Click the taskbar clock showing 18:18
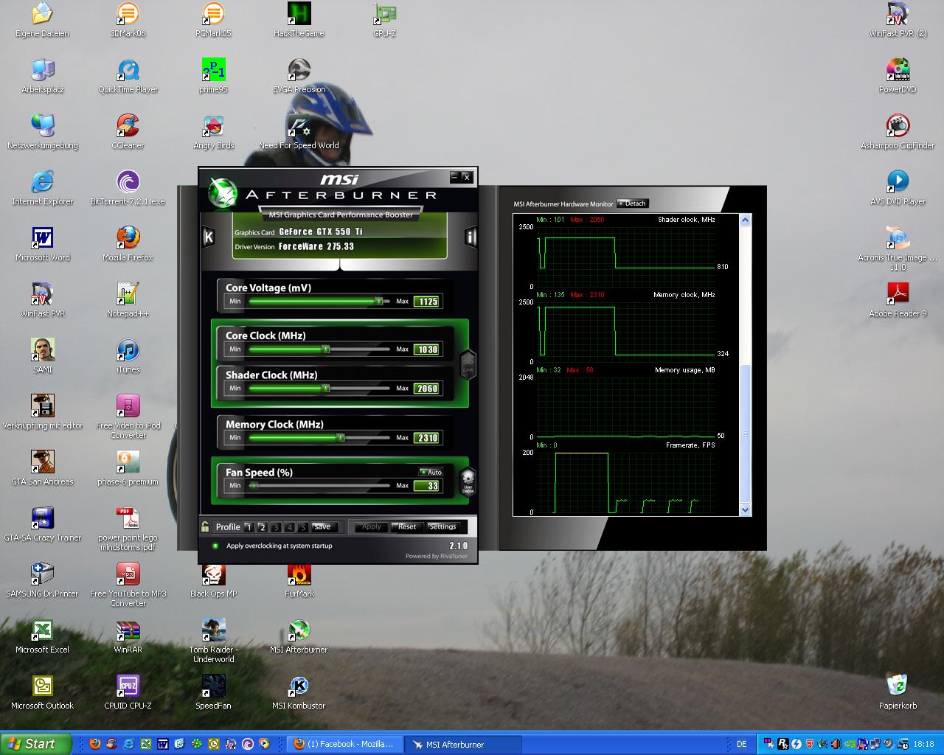Screen dimensions: 944x755 923,744
